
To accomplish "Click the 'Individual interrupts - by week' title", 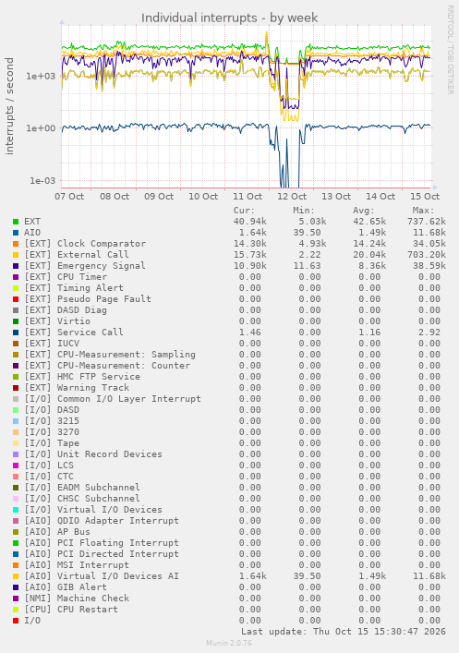I will point(229,18).
